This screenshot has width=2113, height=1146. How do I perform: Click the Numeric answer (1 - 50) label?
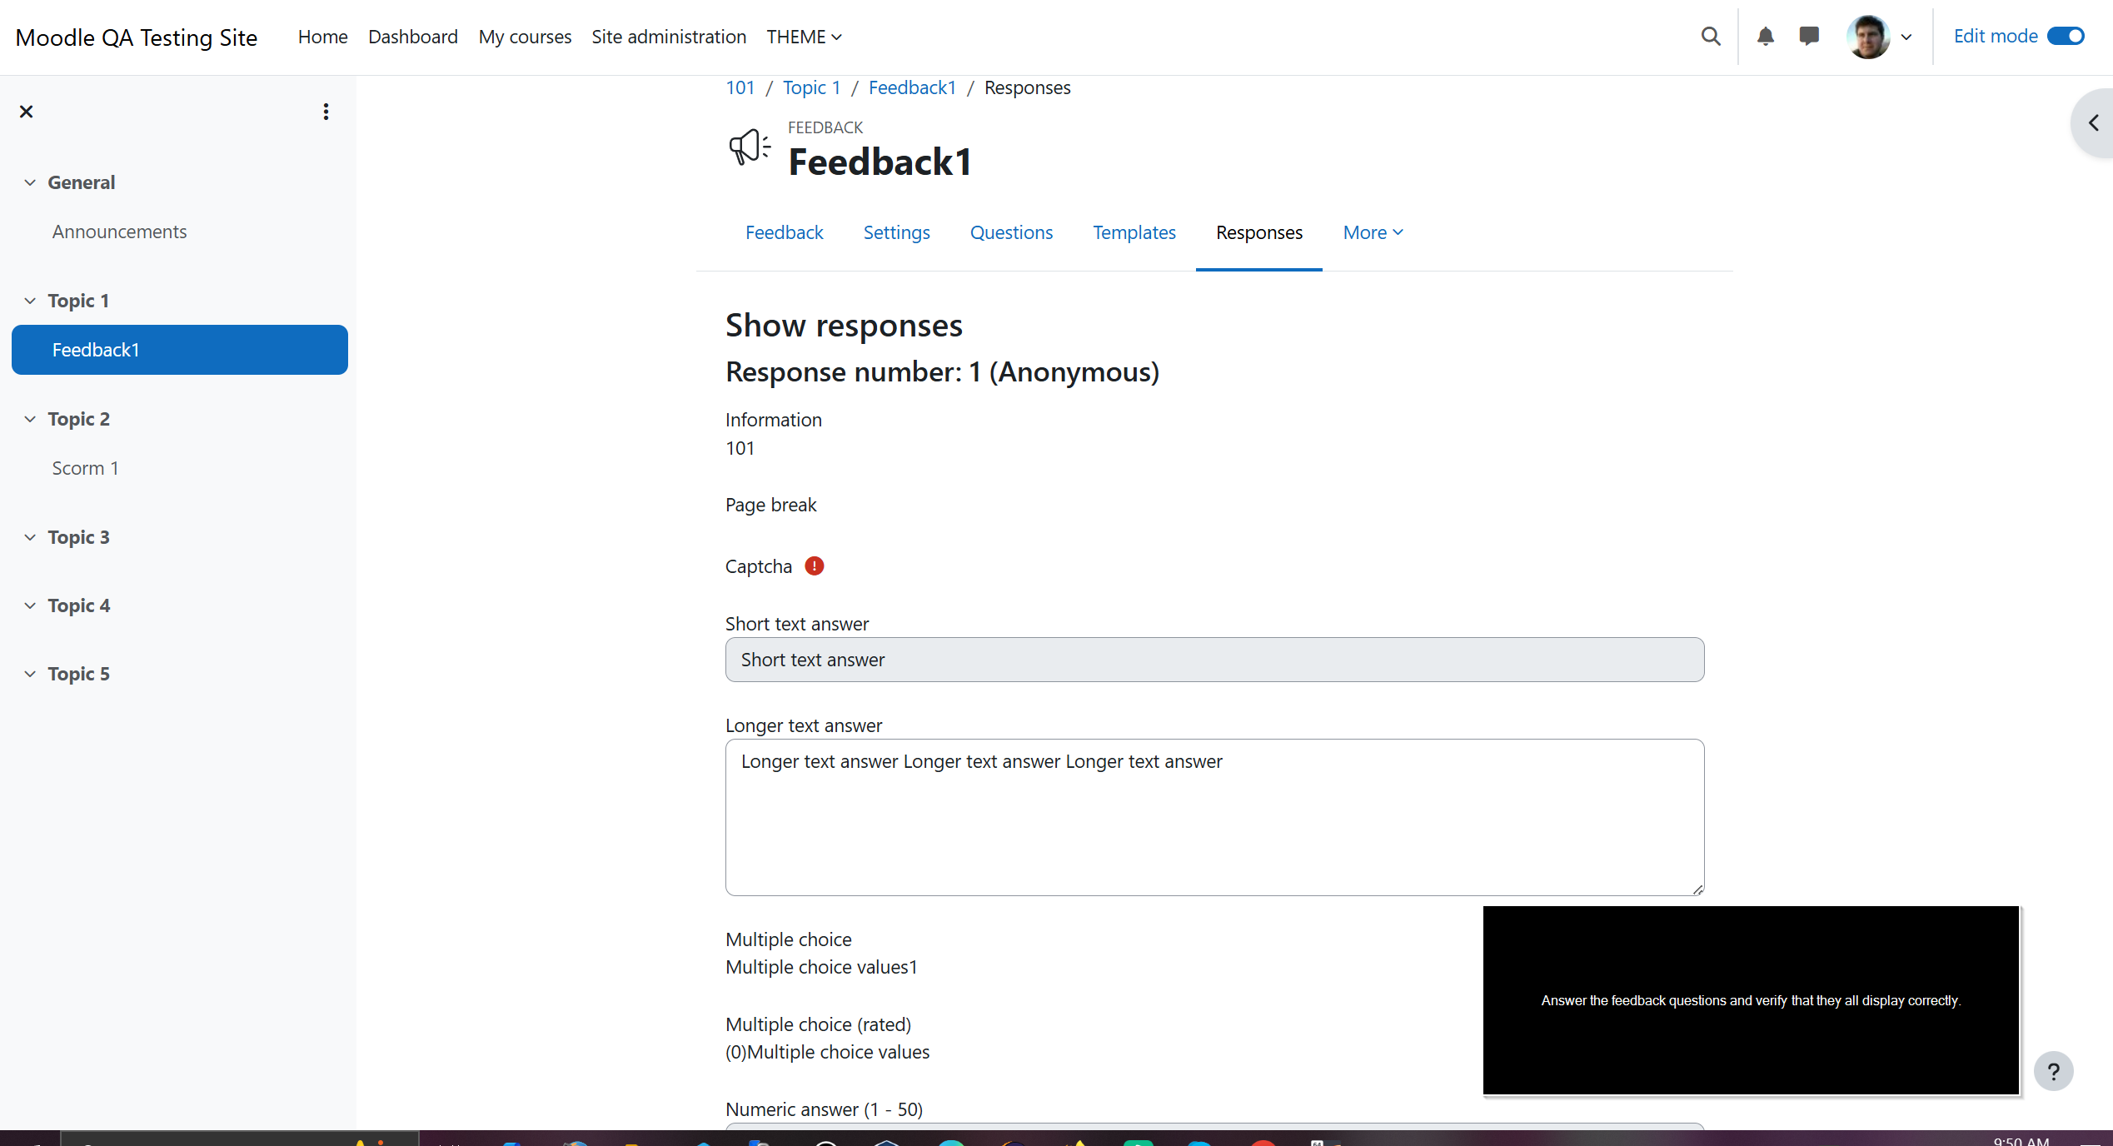coord(824,1109)
